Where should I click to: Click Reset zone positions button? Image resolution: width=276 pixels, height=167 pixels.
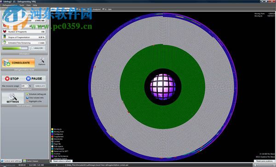coord(264,161)
